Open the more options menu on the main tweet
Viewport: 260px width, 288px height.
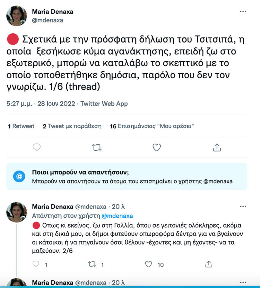click(x=243, y=11)
